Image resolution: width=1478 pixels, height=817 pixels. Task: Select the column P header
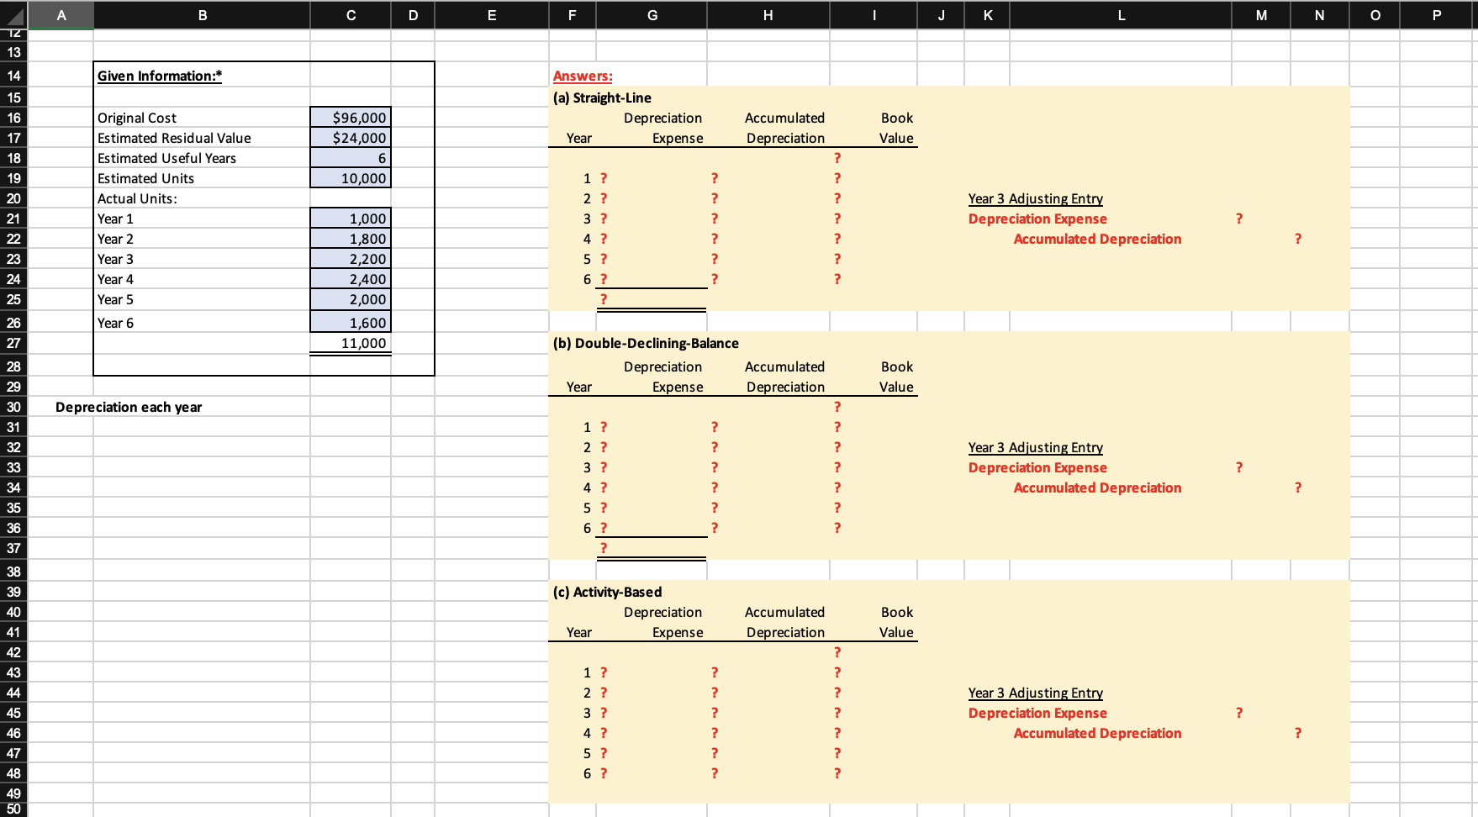click(1436, 14)
